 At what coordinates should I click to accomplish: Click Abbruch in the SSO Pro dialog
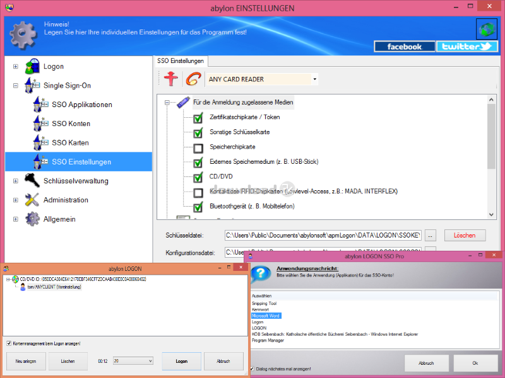point(426,363)
